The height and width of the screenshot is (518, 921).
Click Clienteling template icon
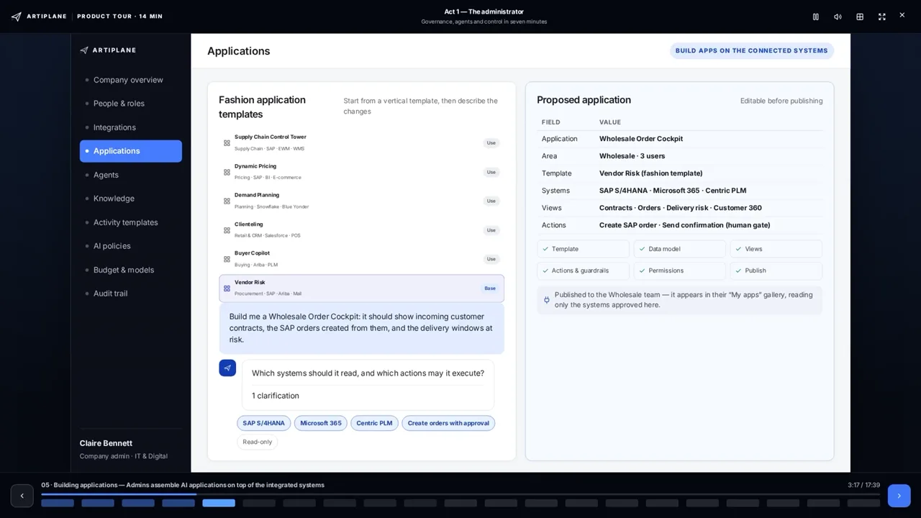pyautogui.click(x=227, y=230)
